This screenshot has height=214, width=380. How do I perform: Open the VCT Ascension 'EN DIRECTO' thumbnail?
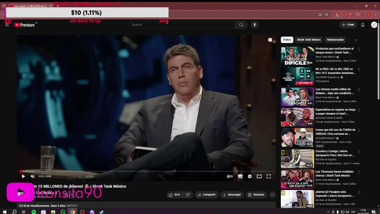coord(297,76)
